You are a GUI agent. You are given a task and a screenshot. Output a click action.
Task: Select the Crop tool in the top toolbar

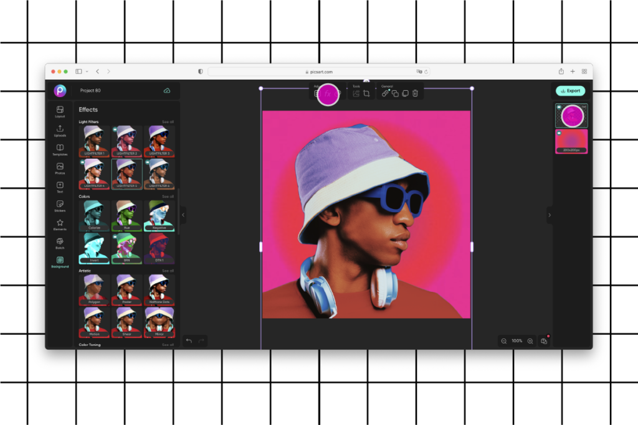(x=367, y=92)
